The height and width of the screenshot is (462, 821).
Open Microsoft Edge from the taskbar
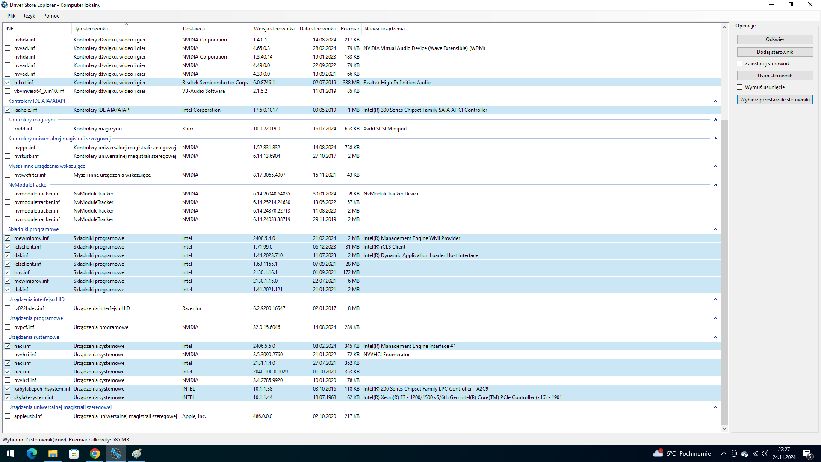[32, 453]
